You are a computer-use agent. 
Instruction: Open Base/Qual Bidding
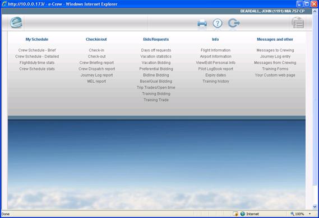point(156,81)
